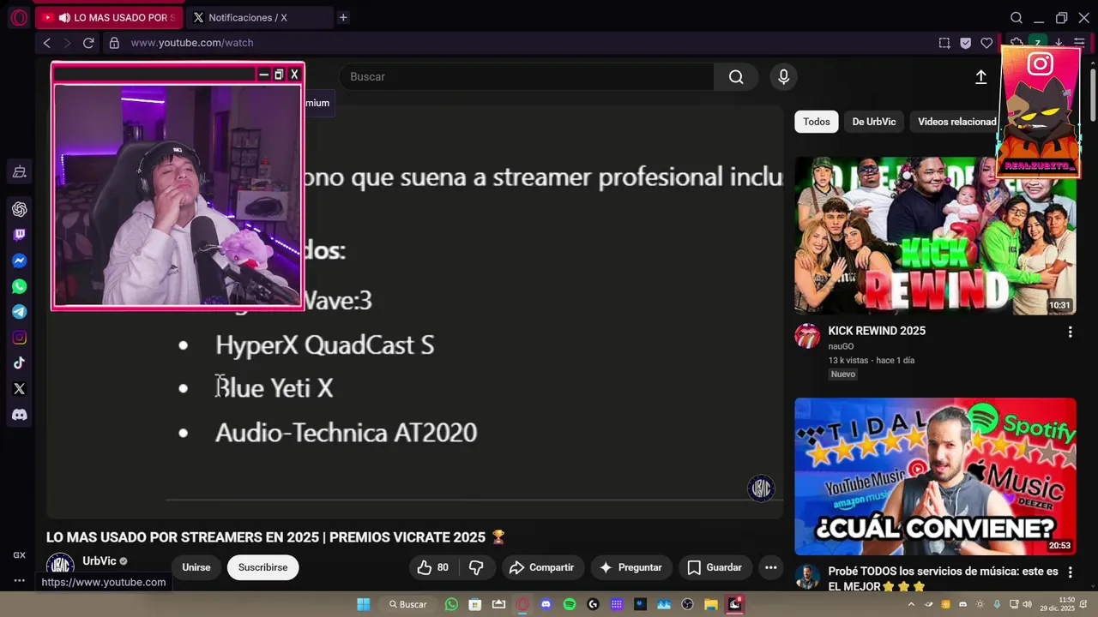The width and height of the screenshot is (1098, 617).
Task: Select the De UrbVic filter chip
Action: [x=874, y=122]
